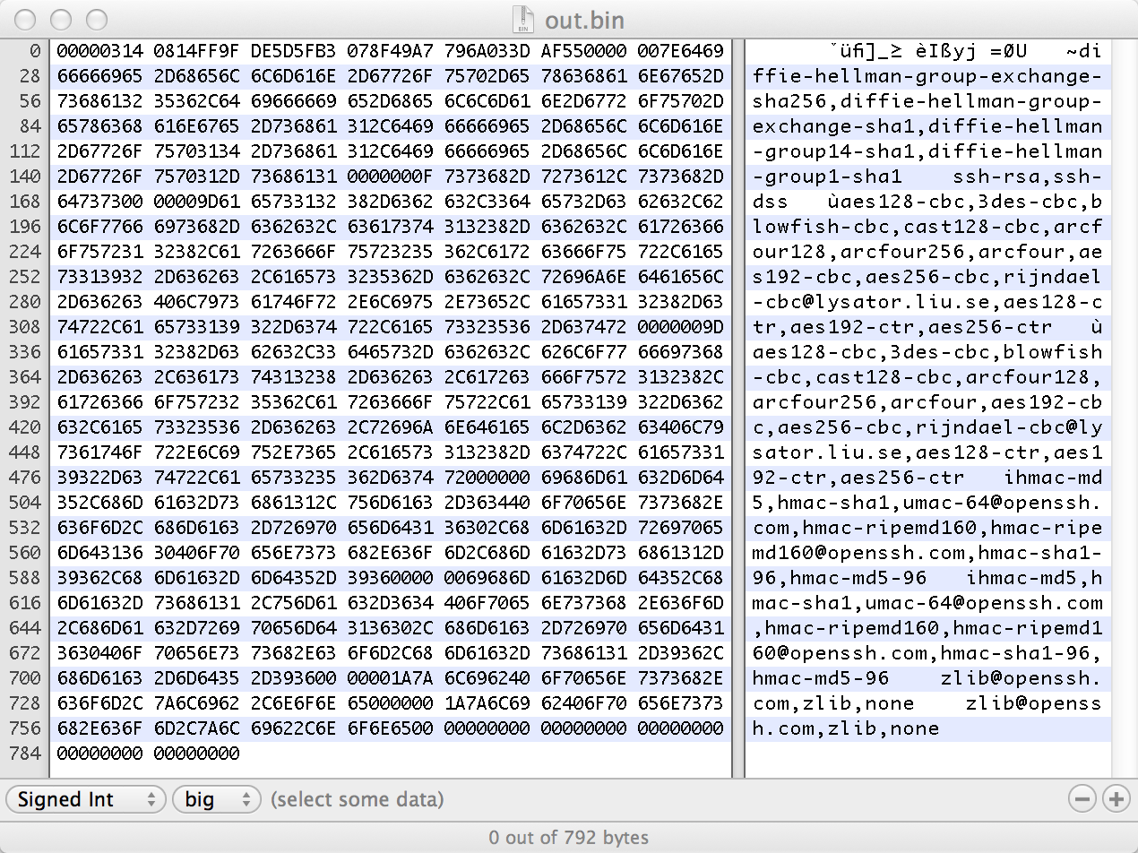Add an inspector row with plus button
This screenshot has height=853, width=1138.
[1116, 798]
